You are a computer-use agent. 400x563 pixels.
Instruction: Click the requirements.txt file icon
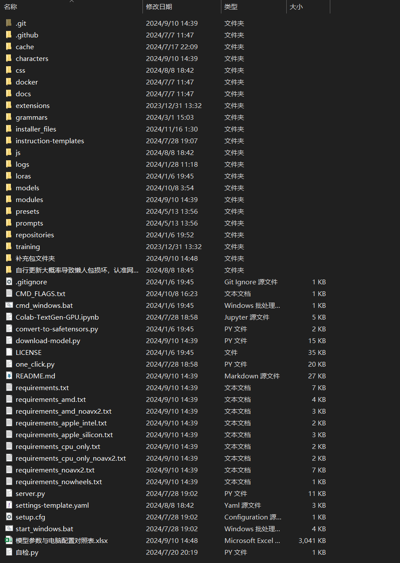pos(9,388)
